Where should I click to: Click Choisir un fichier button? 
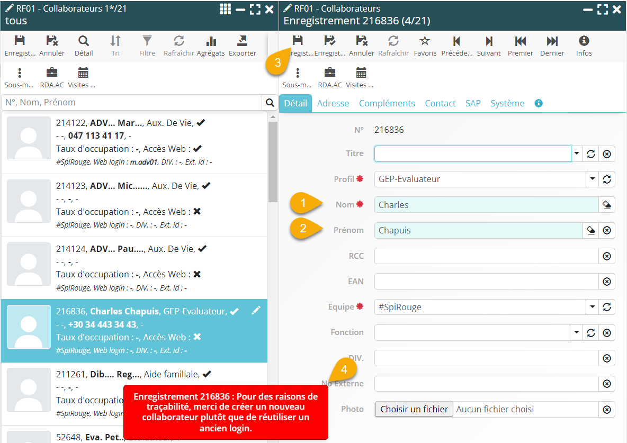pyautogui.click(x=414, y=409)
